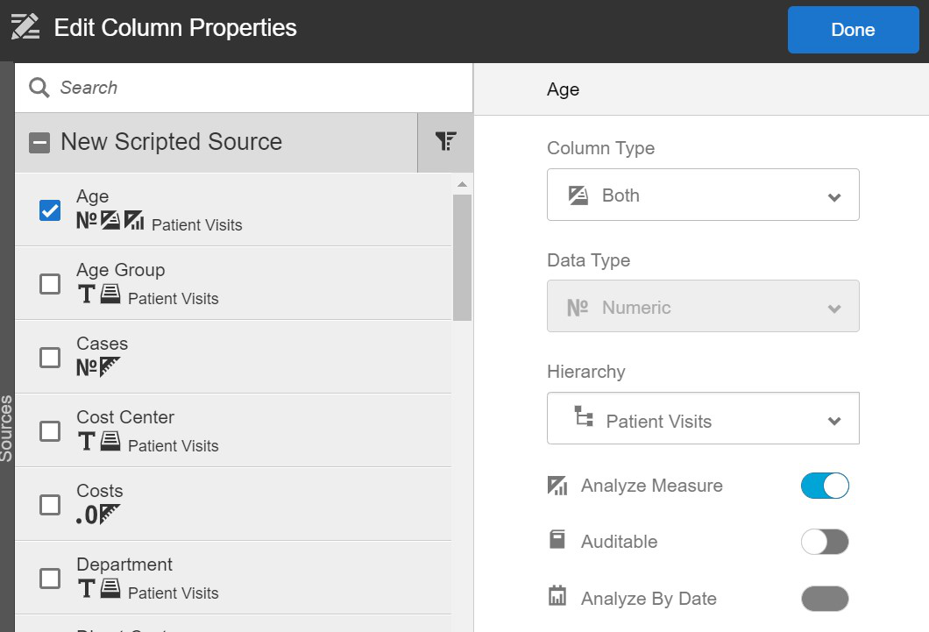This screenshot has width=929, height=632.
Task: Click the decimal type icon under Costs
Action: [88, 515]
